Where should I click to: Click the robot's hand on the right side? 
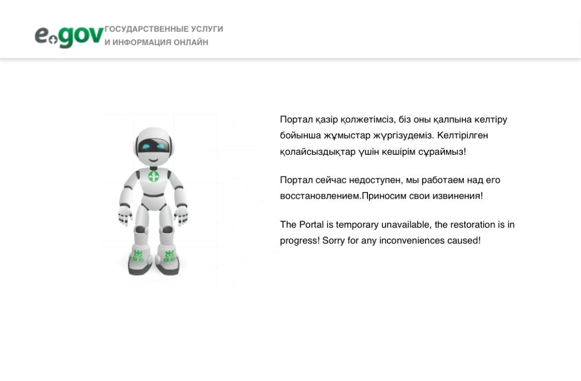click(181, 215)
